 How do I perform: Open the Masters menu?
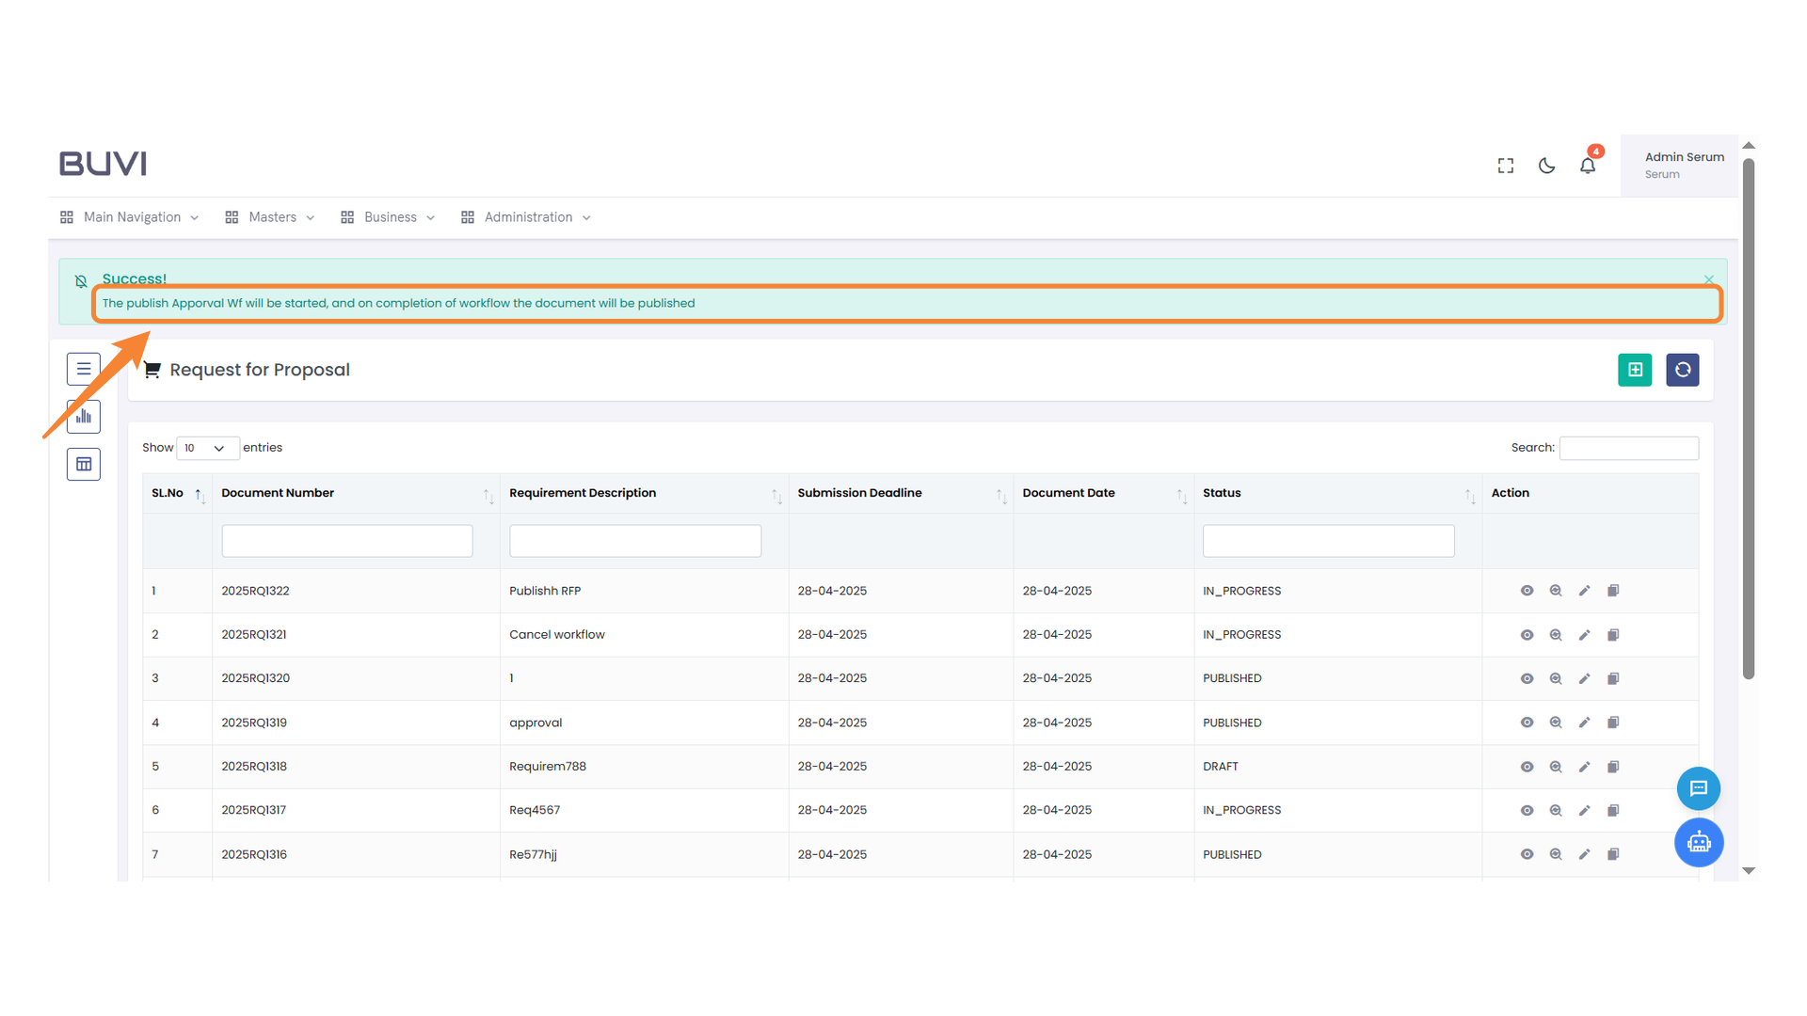(273, 216)
